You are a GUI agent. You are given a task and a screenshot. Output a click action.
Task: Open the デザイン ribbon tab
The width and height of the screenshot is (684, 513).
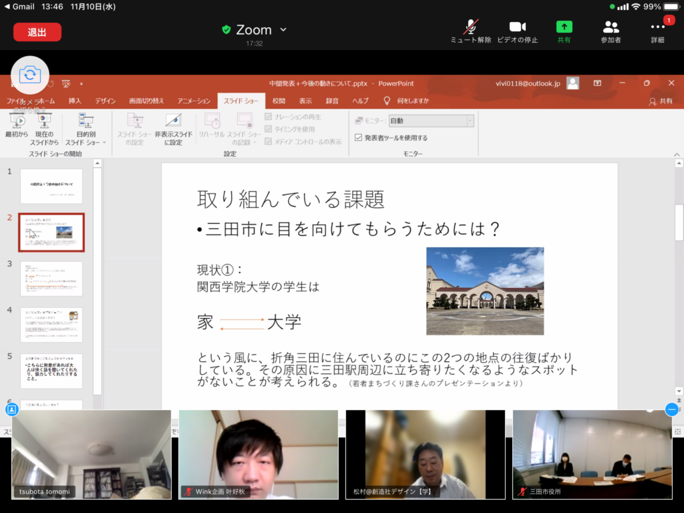pyautogui.click(x=105, y=101)
